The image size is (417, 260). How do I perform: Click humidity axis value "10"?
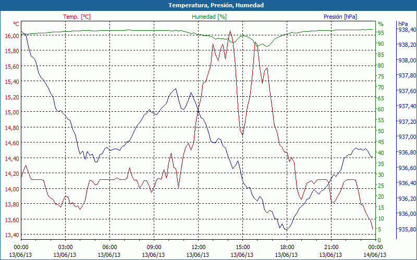point(381,218)
